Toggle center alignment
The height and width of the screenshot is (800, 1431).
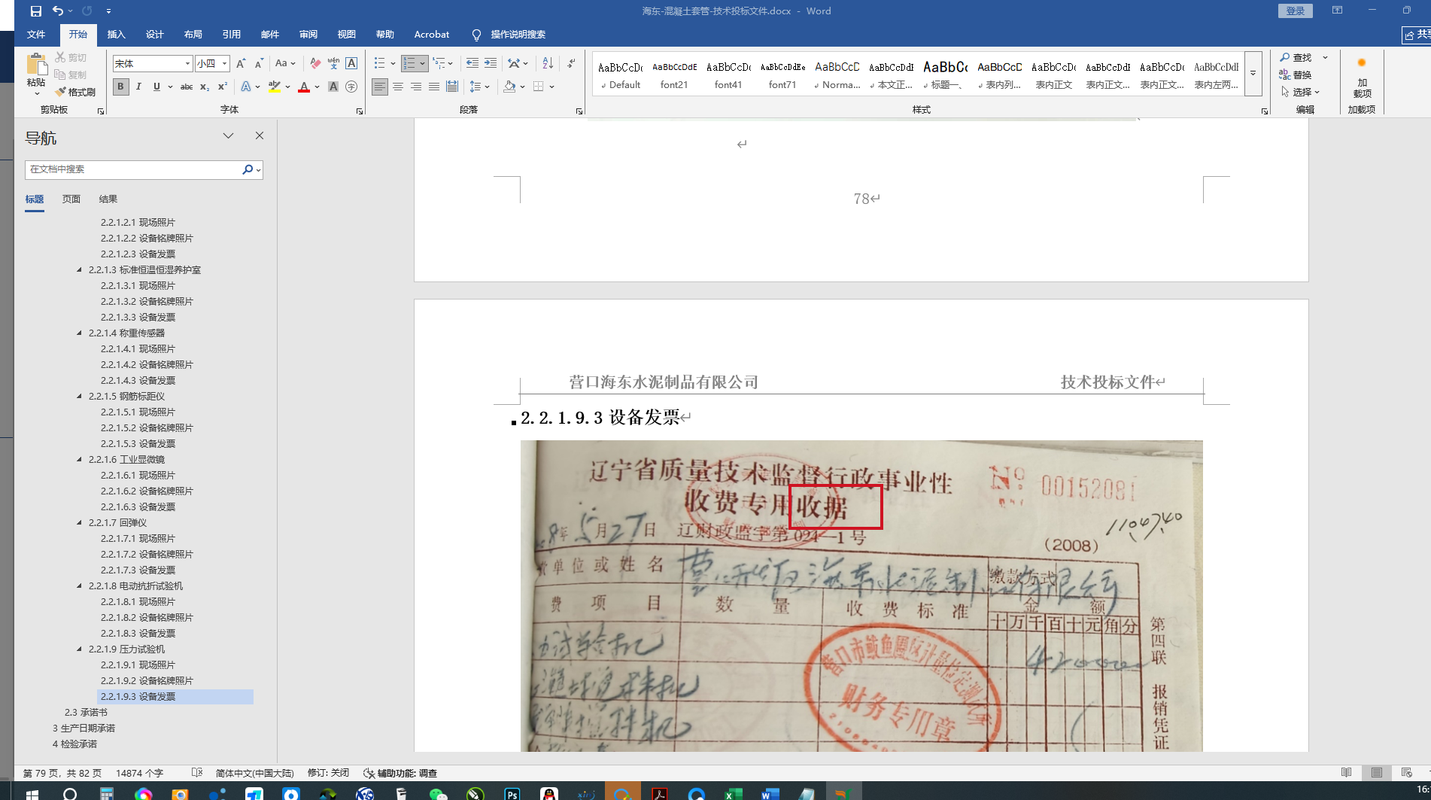(x=398, y=87)
